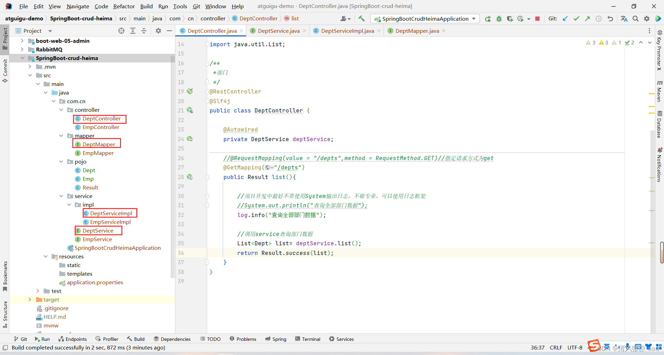Open the Profiler tool window
This screenshot has width=664, height=355.
click(x=107, y=339)
